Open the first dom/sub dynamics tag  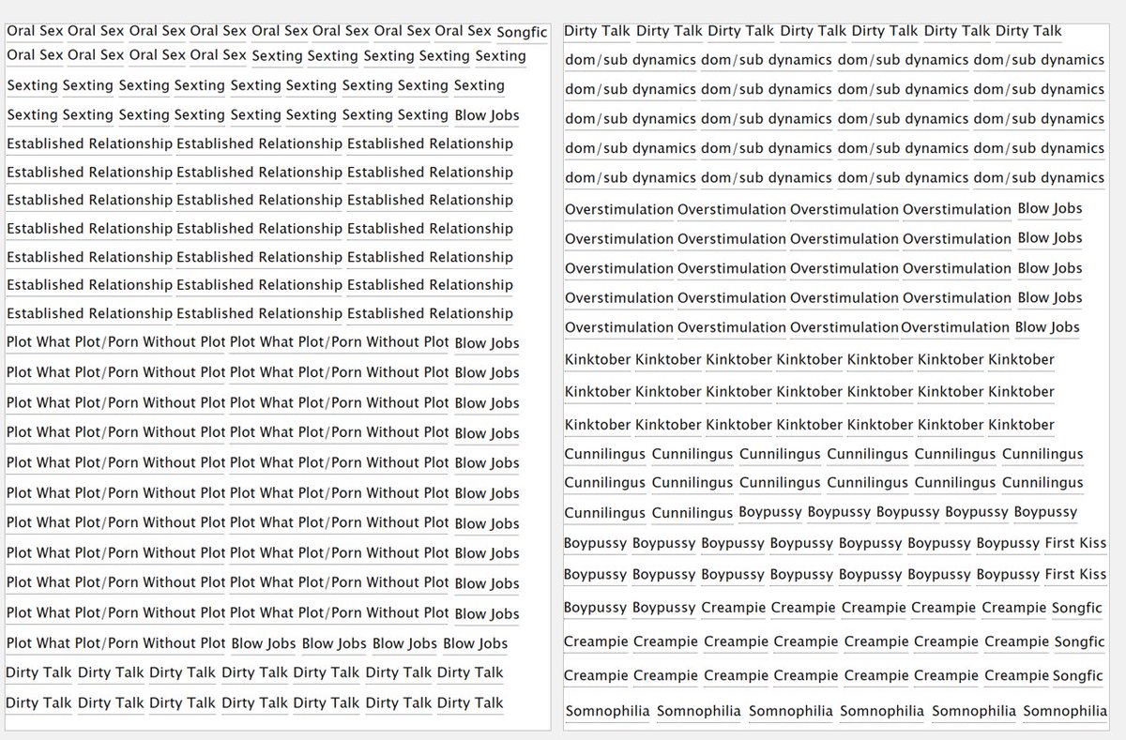(x=631, y=60)
